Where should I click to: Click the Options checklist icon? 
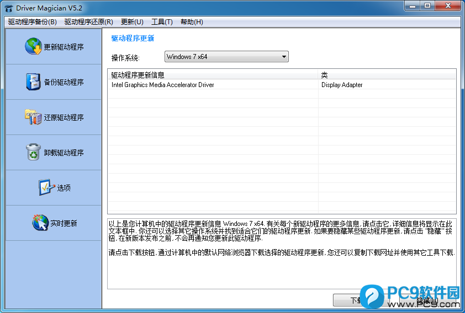(46, 187)
